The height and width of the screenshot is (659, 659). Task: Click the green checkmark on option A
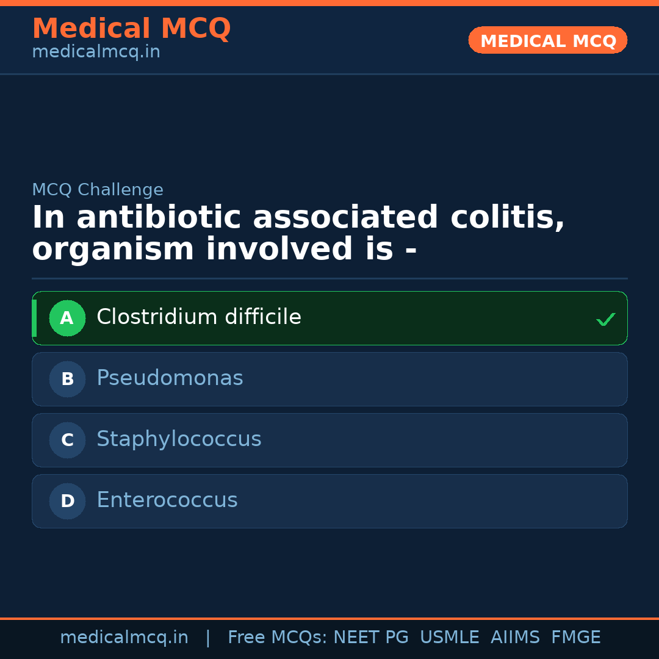click(x=605, y=319)
